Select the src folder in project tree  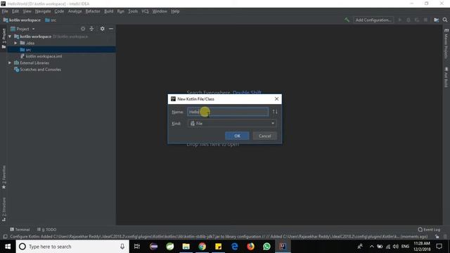(x=62, y=50)
